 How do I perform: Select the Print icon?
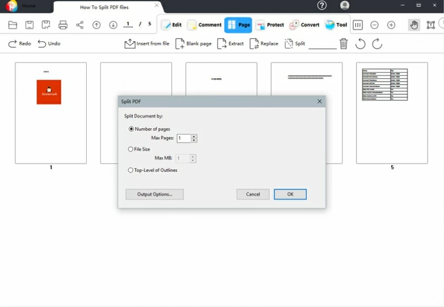click(x=63, y=24)
